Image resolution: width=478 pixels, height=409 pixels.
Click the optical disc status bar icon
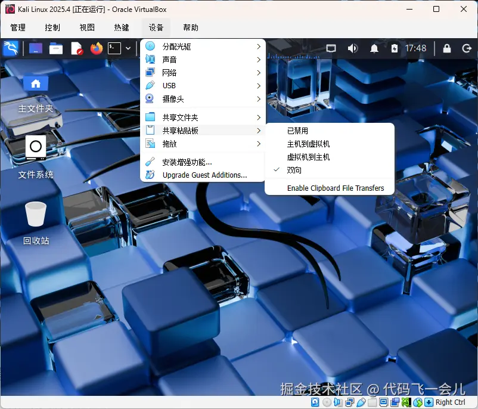click(327, 402)
